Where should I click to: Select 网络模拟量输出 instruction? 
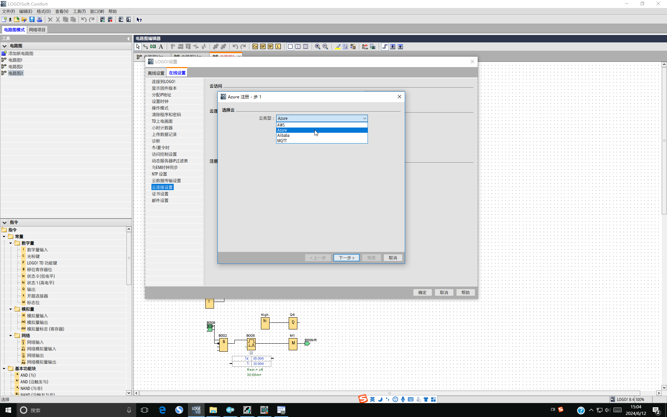pos(42,362)
